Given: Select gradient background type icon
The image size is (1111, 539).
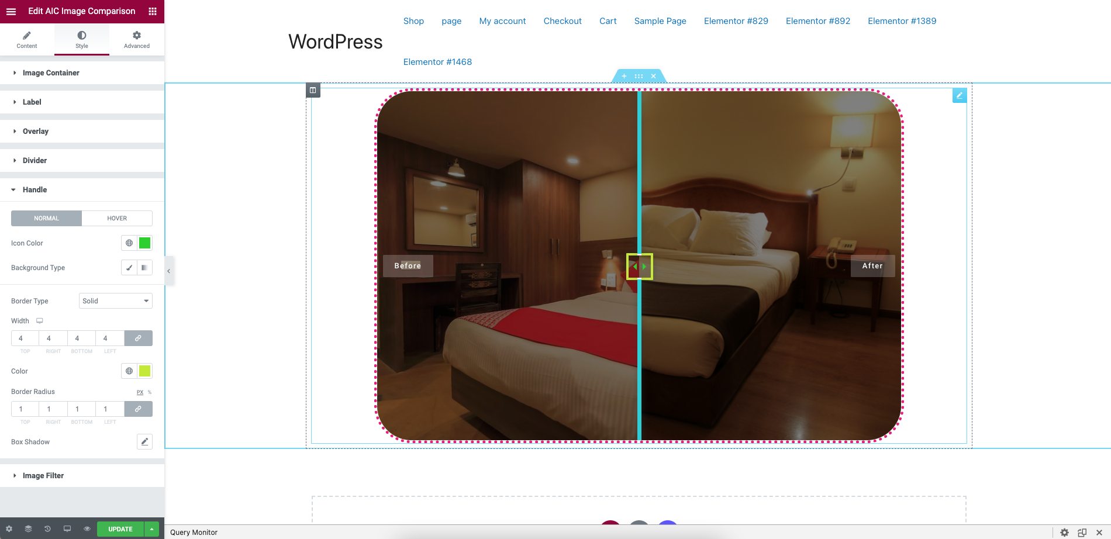Looking at the screenshot, I should pyautogui.click(x=144, y=268).
